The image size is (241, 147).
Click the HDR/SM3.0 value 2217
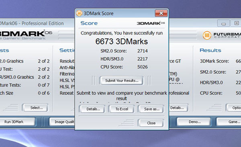(x=143, y=59)
